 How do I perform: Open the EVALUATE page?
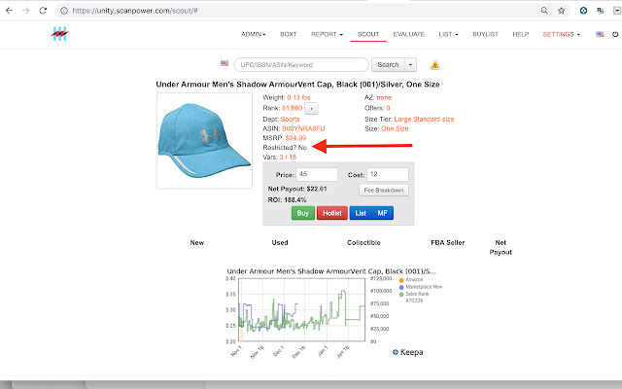409,34
